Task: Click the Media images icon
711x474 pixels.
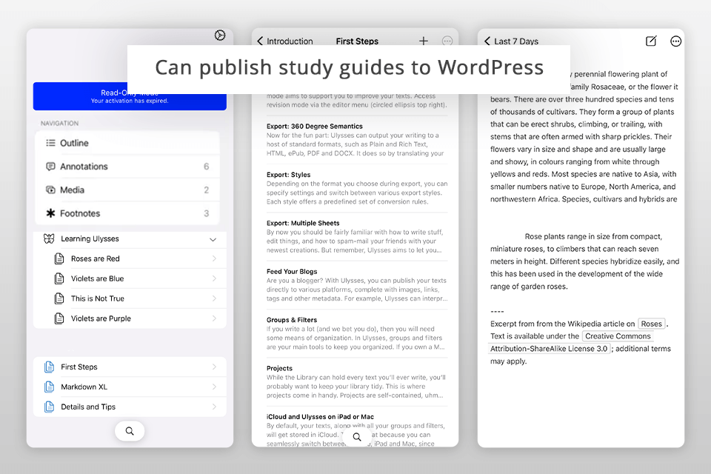Action: point(50,190)
